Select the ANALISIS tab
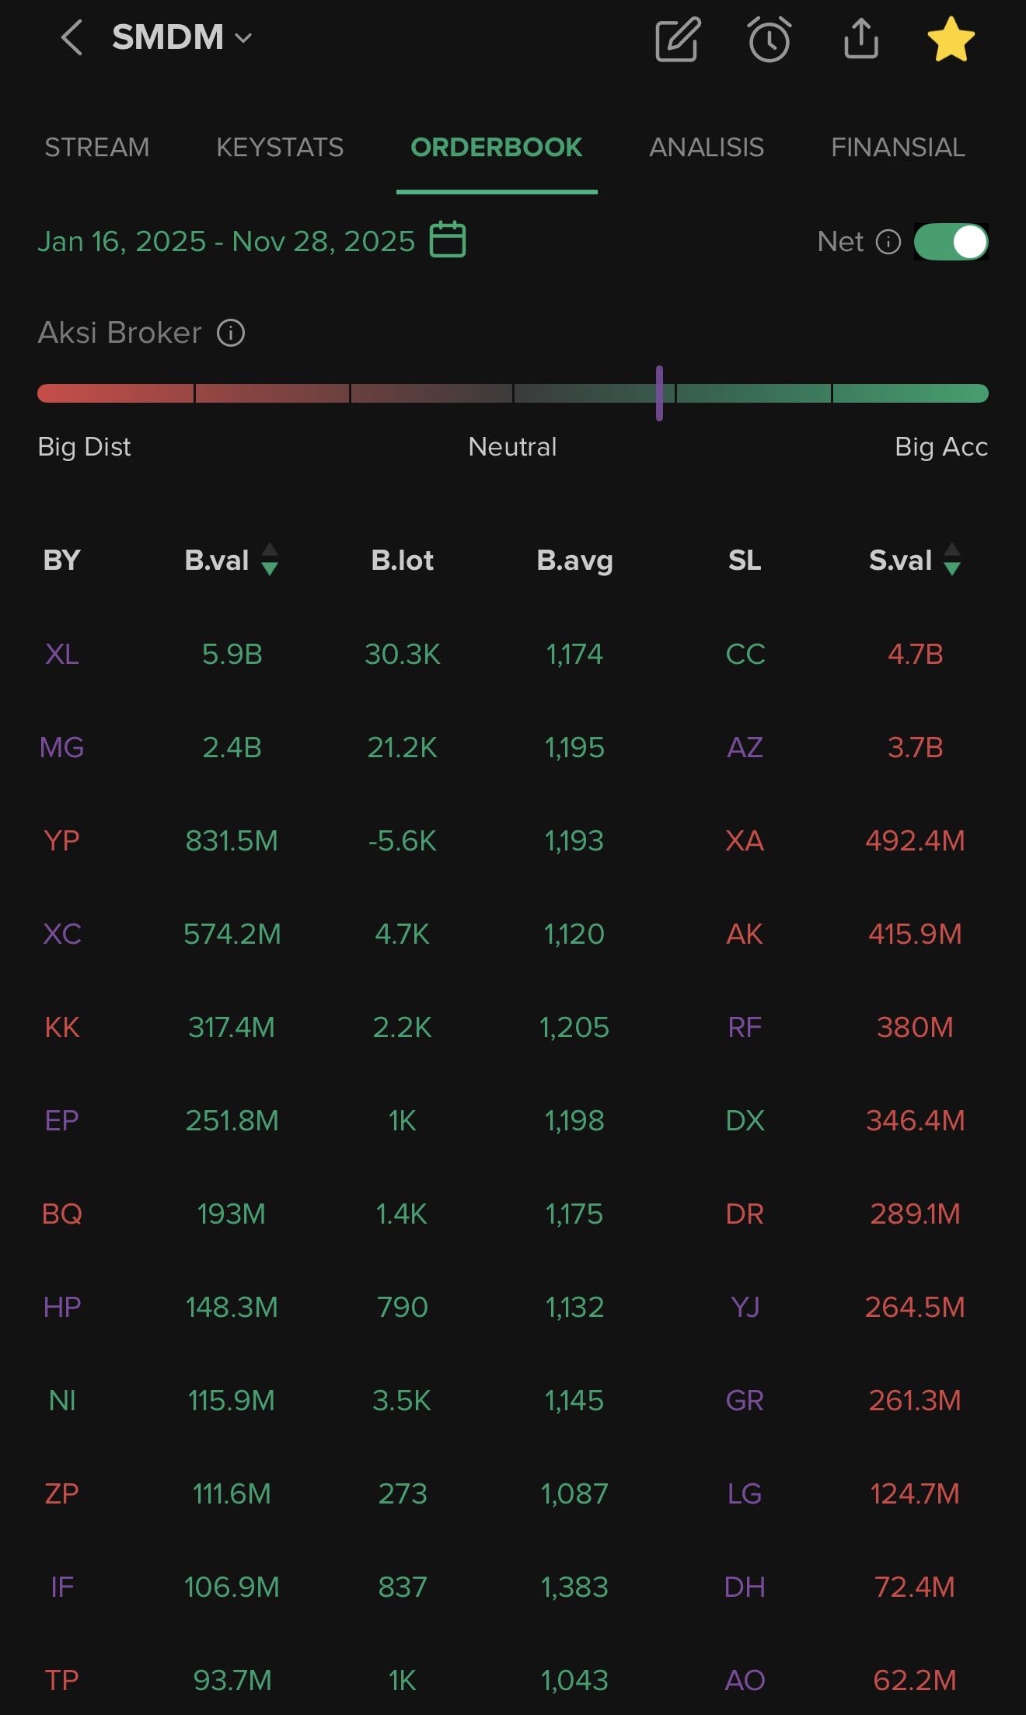 707,148
